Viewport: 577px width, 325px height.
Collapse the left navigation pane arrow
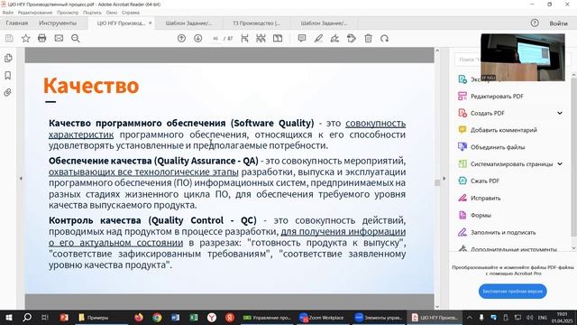[21, 179]
